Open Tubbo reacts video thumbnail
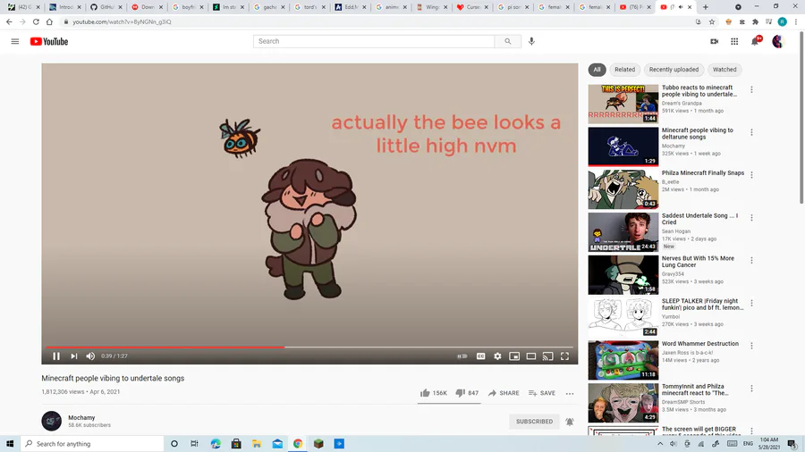This screenshot has width=805, height=452. pyautogui.click(x=623, y=104)
